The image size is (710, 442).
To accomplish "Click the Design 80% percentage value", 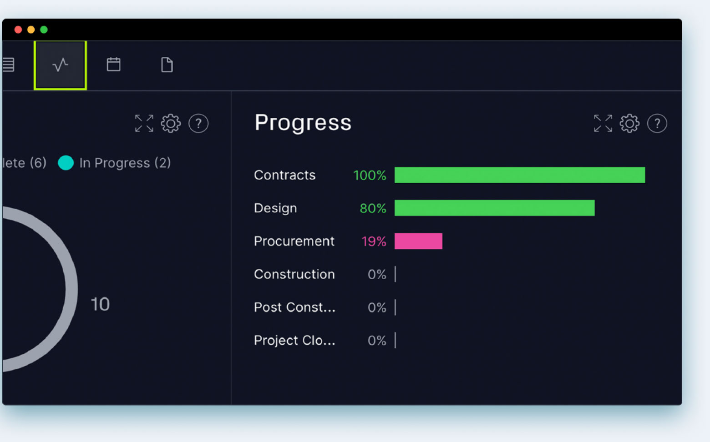I will (373, 208).
